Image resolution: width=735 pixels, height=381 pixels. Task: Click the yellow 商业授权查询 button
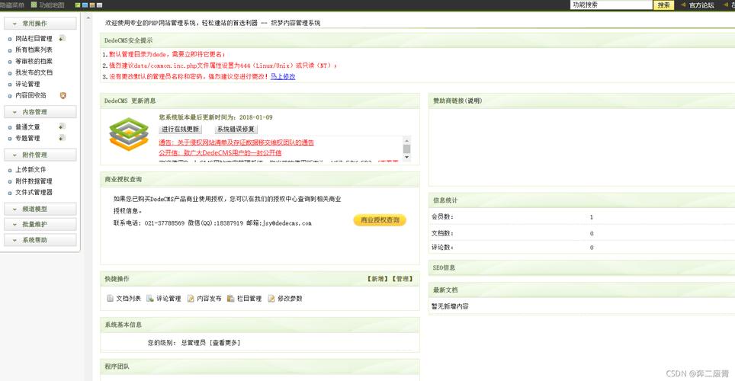point(380,220)
